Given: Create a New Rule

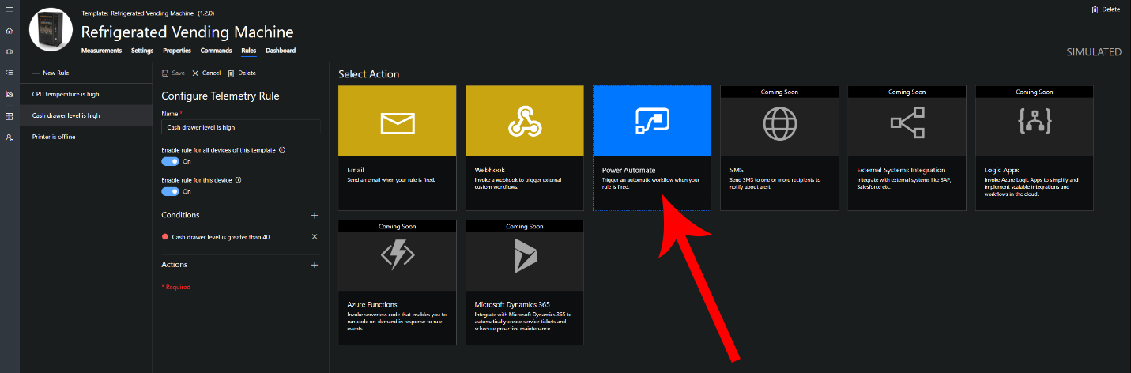Looking at the screenshot, I should [x=51, y=73].
